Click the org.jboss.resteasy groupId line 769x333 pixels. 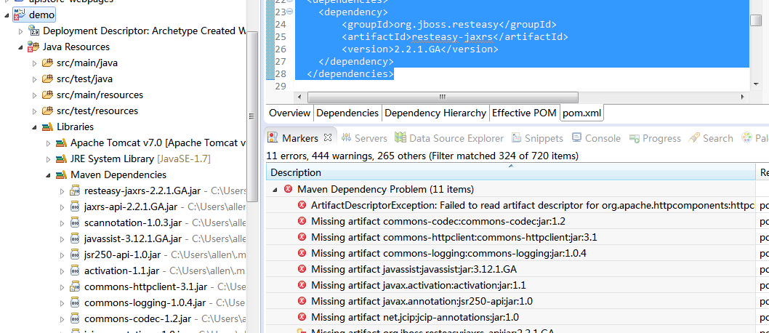click(448, 24)
